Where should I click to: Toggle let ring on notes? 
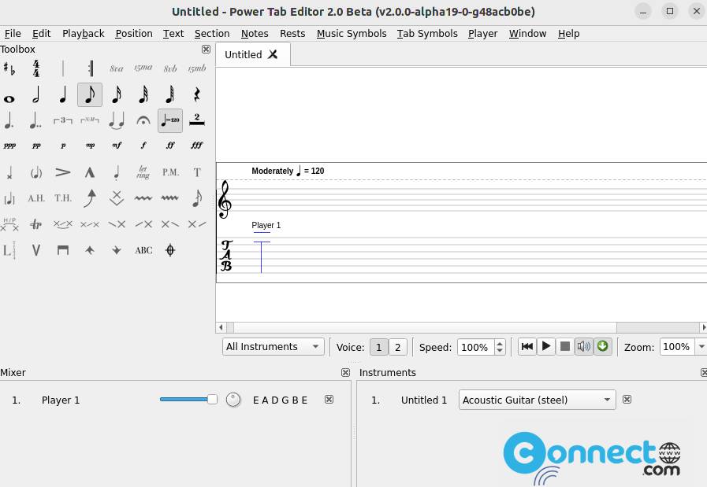tap(143, 172)
